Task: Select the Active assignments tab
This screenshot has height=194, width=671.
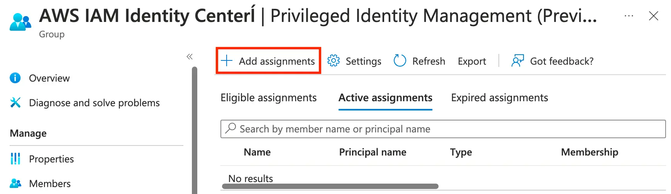Action: click(x=385, y=98)
